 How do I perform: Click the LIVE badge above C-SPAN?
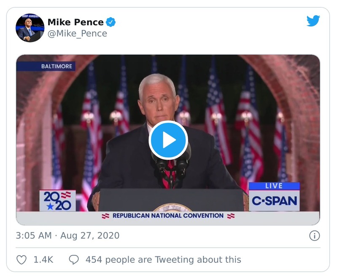[274, 186]
